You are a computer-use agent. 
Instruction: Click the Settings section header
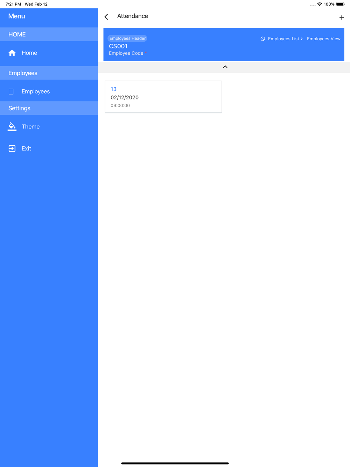pyautogui.click(x=49, y=108)
